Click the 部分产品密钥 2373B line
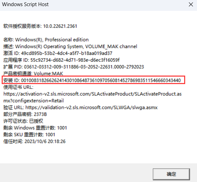Image resolution: width=197 pixels, height=182 pixels. 25,114
